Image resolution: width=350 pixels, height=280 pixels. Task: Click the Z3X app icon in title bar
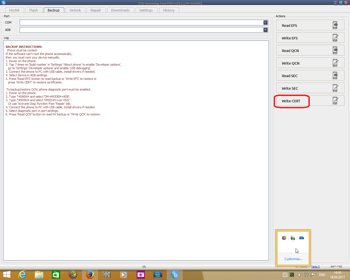point(3,3)
